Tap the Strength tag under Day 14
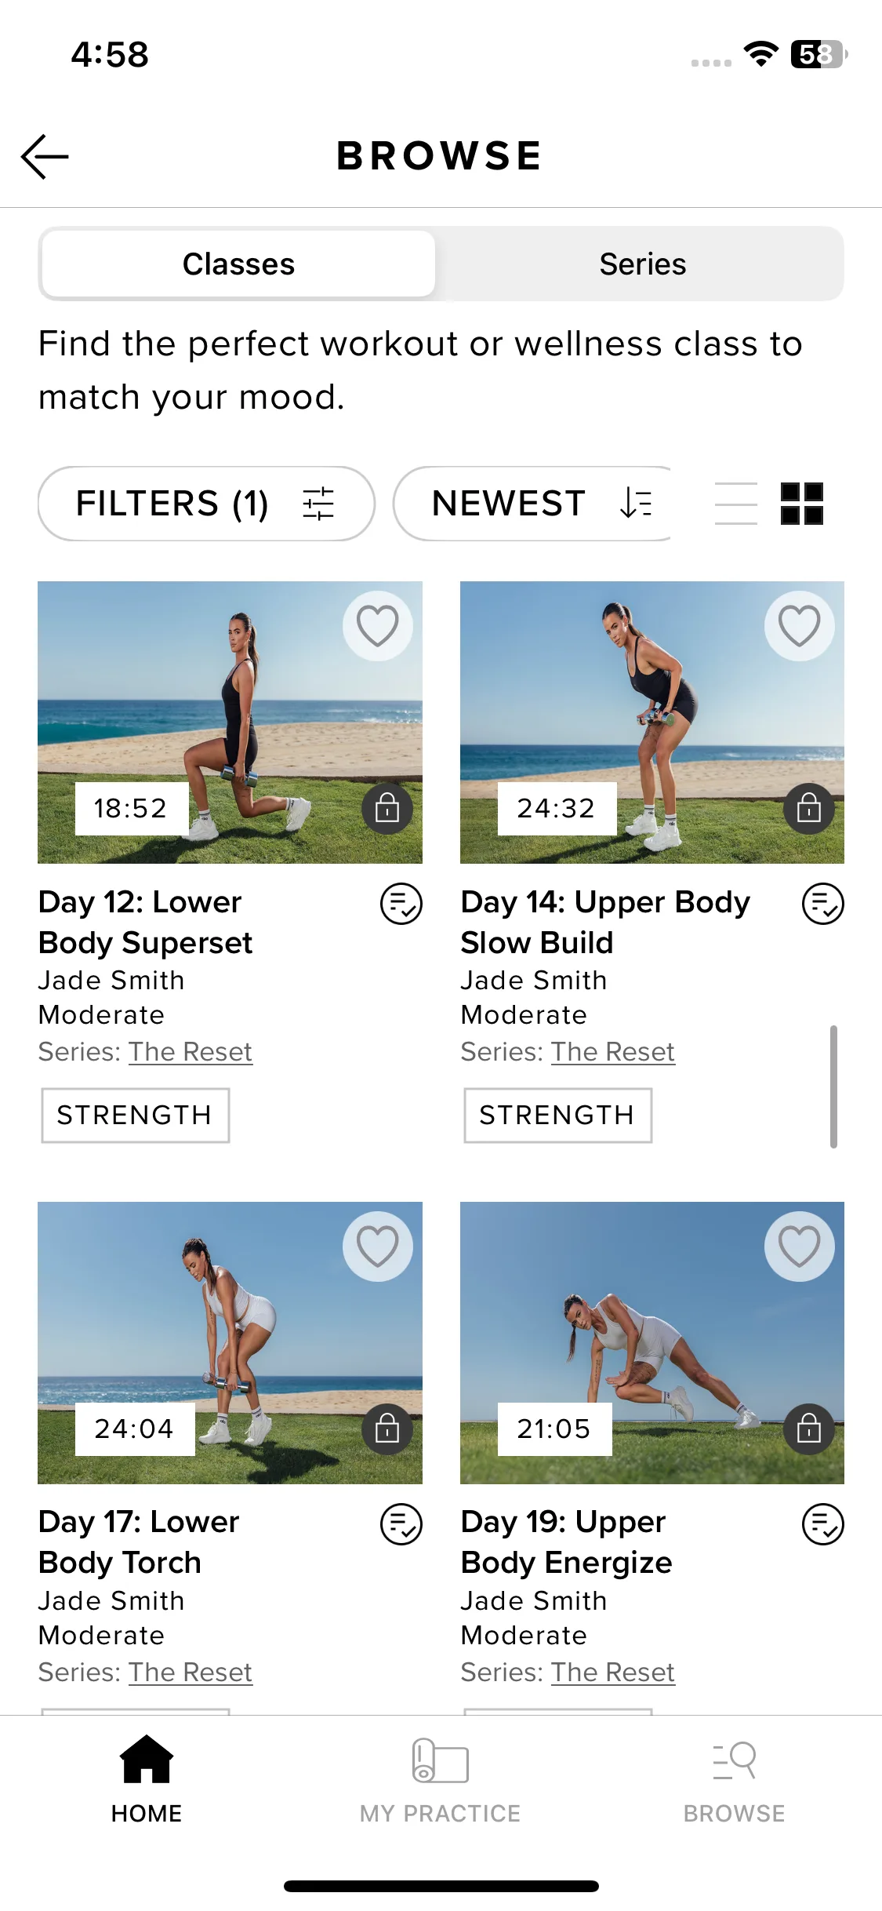 (x=557, y=1115)
